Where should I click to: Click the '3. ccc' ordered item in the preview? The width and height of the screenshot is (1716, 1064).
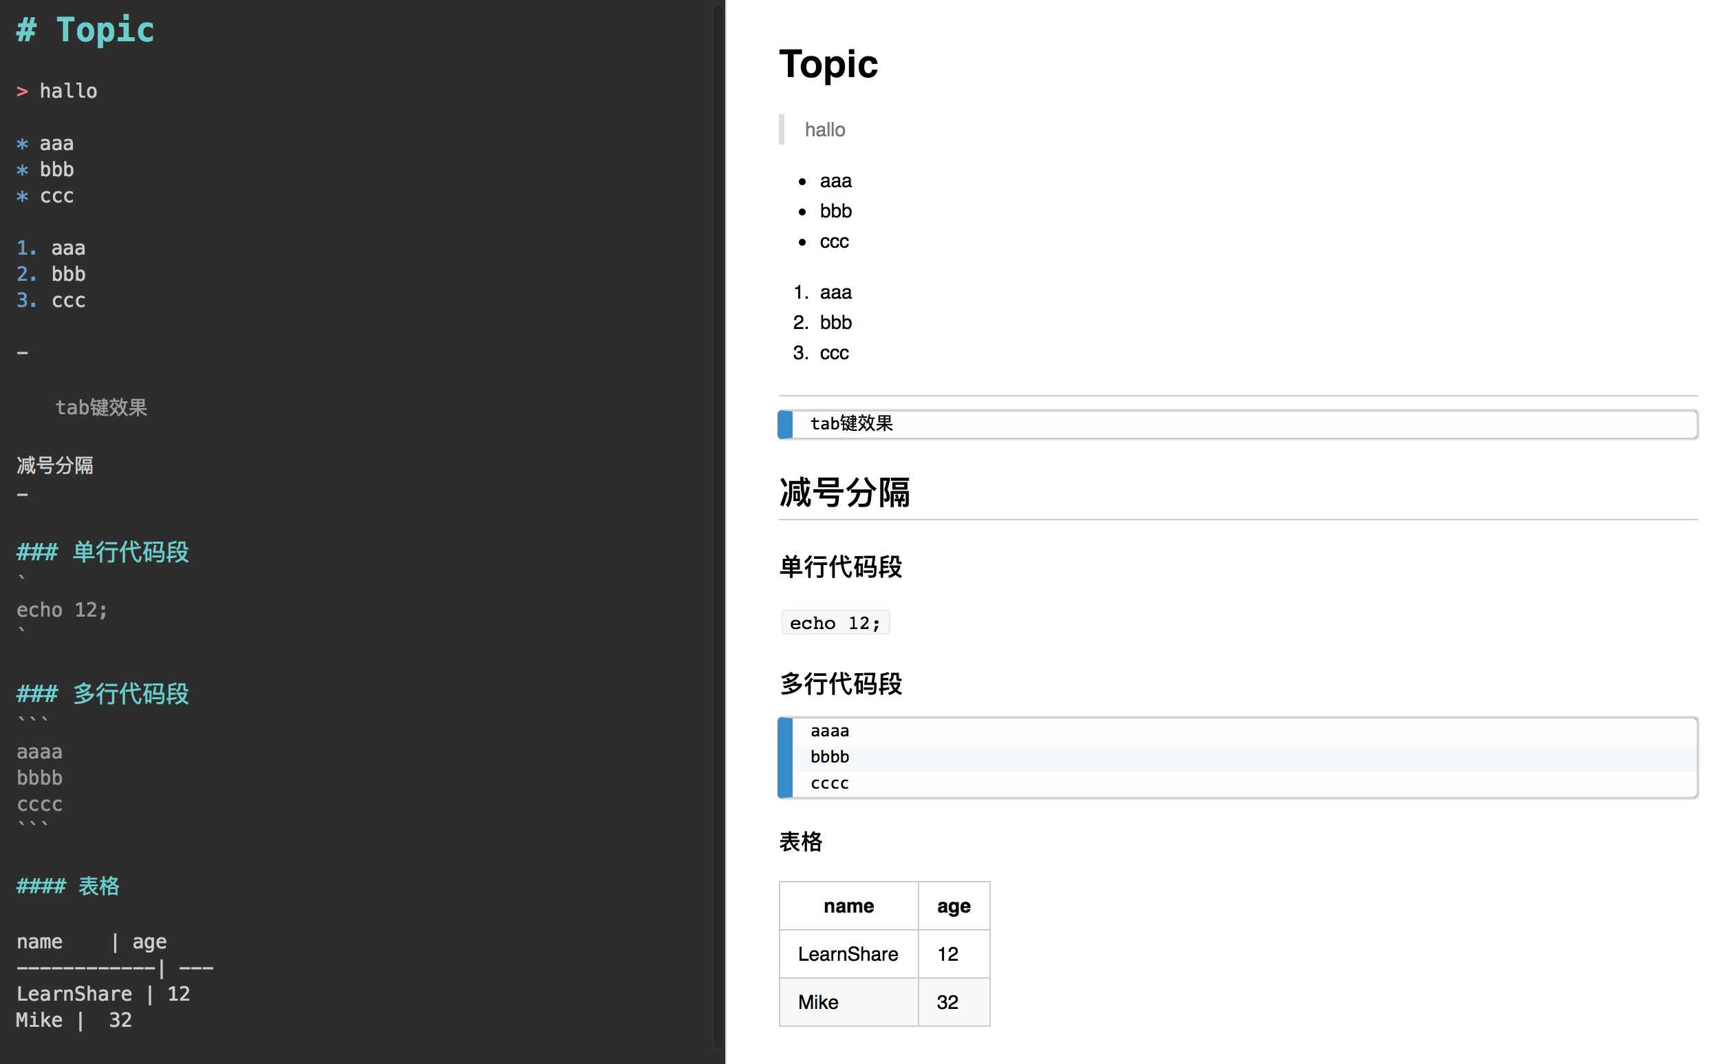[820, 352]
